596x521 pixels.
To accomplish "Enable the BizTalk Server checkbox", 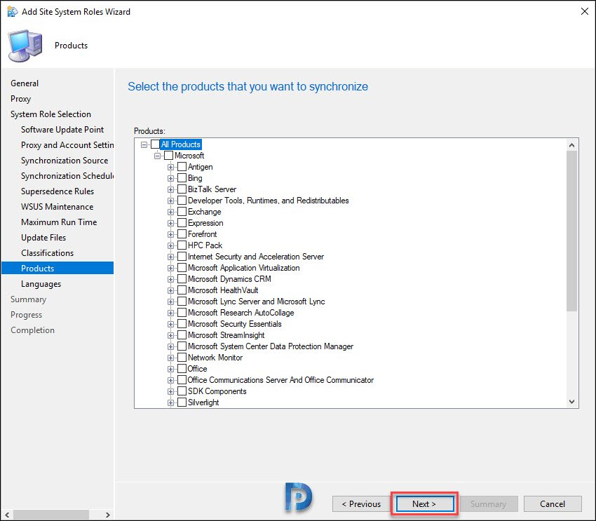I will click(182, 189).
